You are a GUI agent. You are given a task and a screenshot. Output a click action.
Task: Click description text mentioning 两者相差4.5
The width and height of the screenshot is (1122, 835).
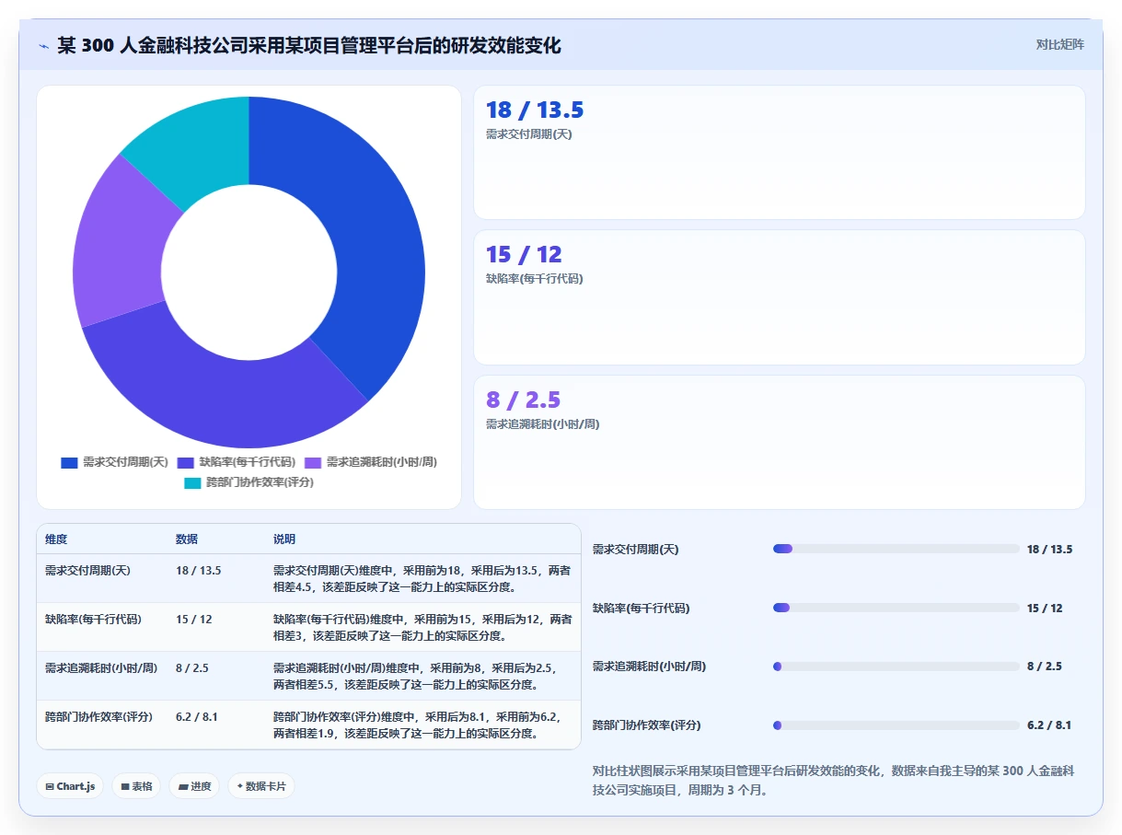(x=422, y=578)
